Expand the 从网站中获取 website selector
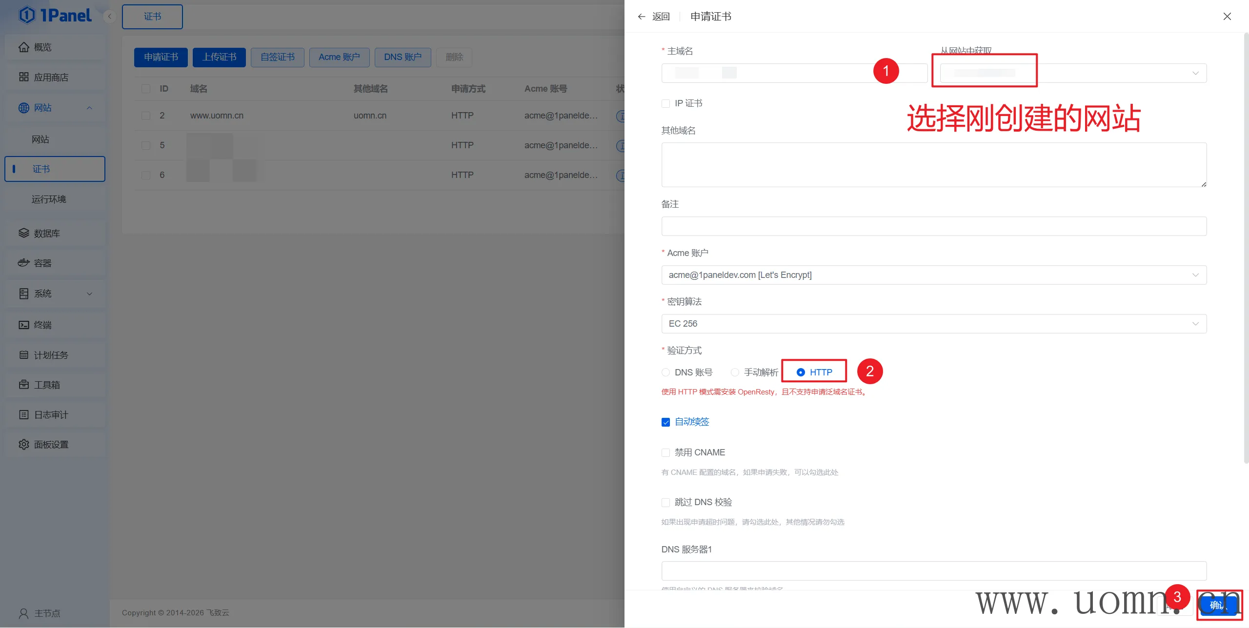 tap(1073, 73)
